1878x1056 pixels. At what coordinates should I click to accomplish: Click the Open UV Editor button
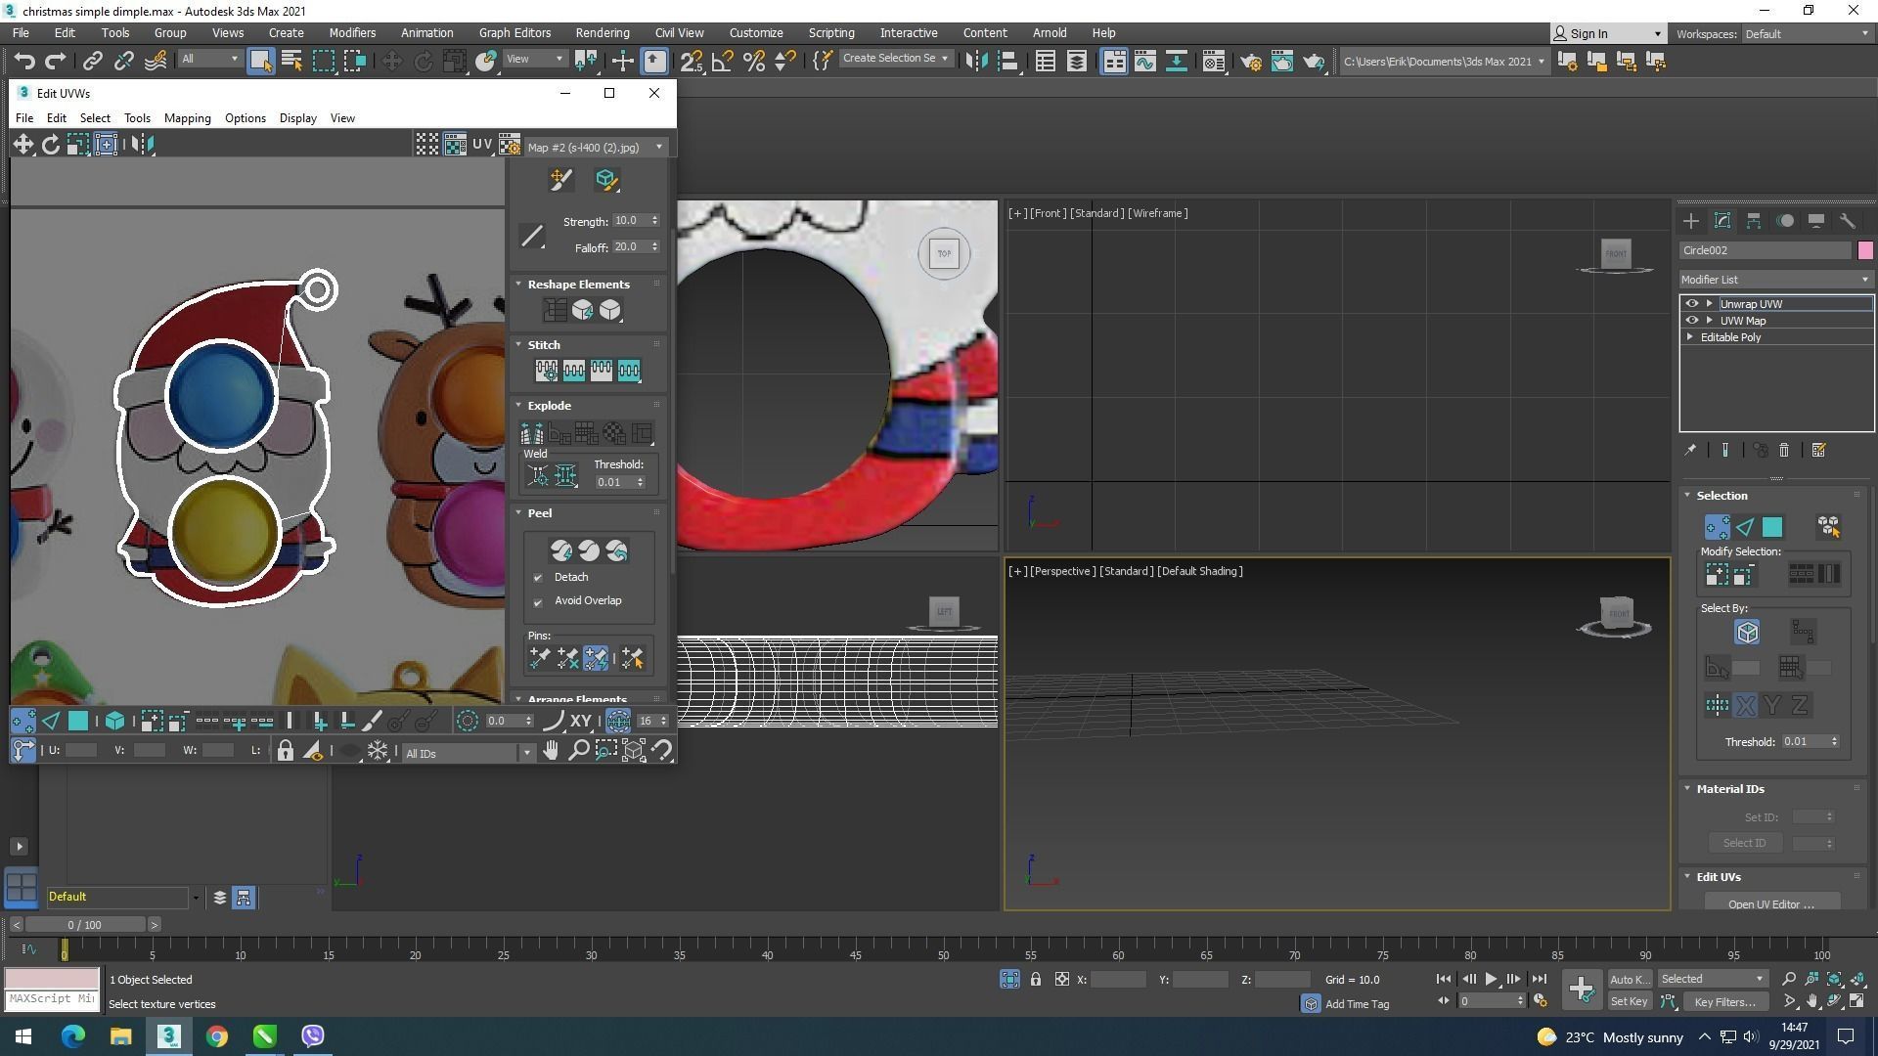[1770, 903]
